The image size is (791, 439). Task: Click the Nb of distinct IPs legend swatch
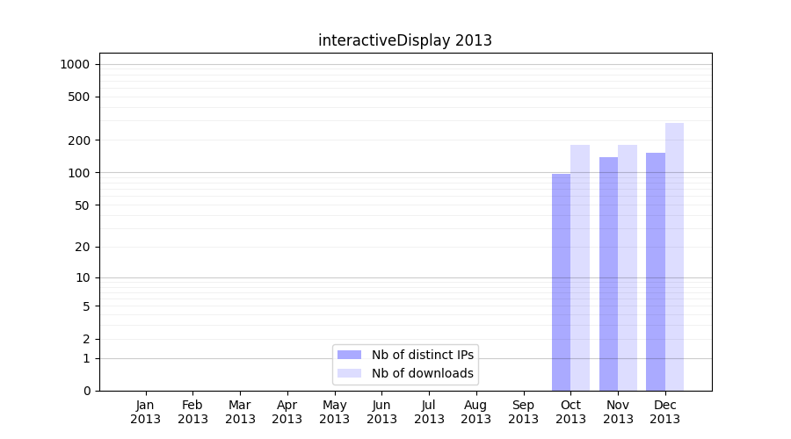350,355
